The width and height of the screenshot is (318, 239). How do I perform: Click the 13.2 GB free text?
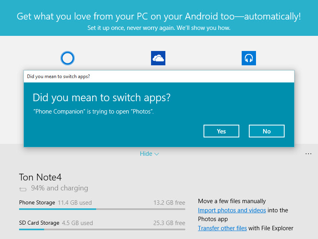pos(169,202)
